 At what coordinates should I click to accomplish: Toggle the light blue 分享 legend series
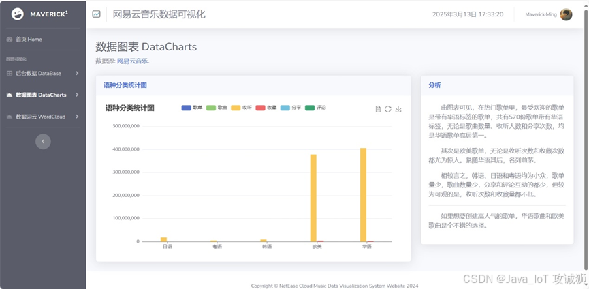[x=291, y=108]
